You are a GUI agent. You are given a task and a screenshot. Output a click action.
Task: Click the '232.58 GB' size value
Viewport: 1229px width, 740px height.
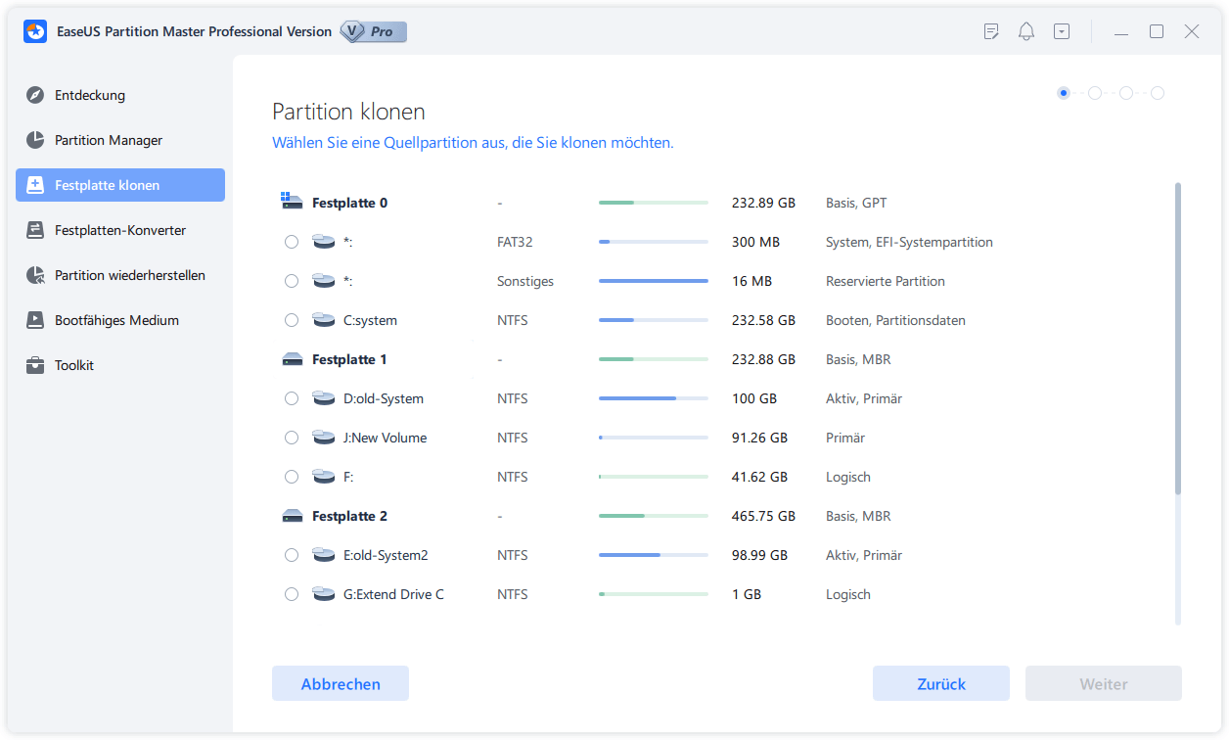[763, 320]
